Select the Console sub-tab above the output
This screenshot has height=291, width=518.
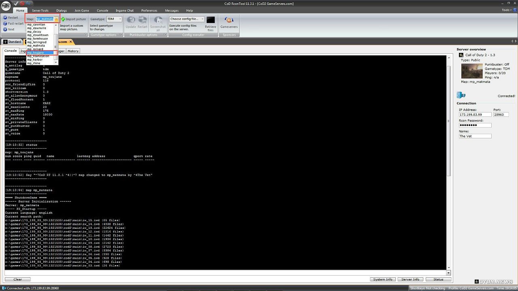(x=11, y=51)
